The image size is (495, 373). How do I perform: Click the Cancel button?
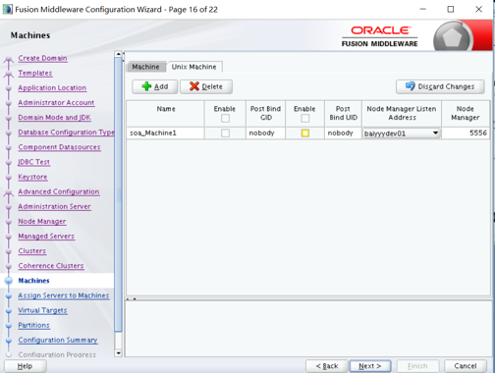(466, 366)
